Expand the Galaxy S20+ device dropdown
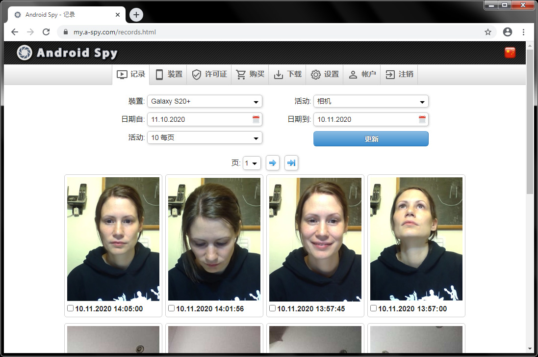The image size is (538, 357). (x=205, y=101)
